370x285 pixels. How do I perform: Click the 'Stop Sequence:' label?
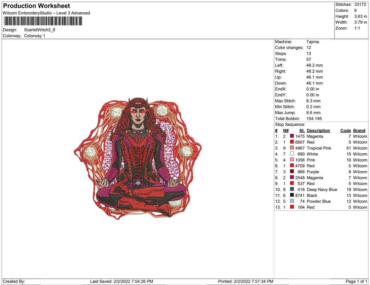(290, 125)
